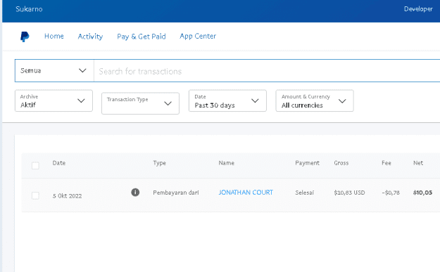Click the PayPal logo icon

tap(25, 37)
